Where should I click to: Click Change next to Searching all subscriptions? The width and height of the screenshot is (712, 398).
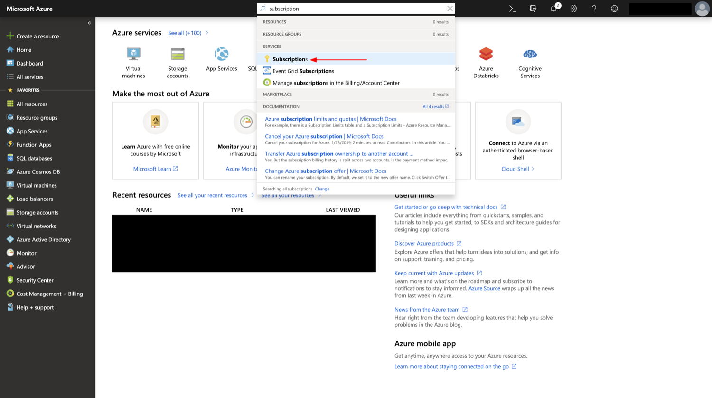[x=322, y=189]
